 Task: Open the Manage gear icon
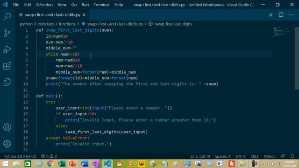(7, 144)
